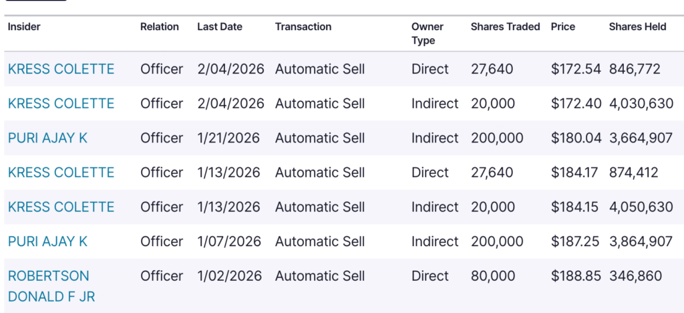The image size is (684, 313).
Task: Open KRESS COLETTE link for the $184.17 sale
Action: 61,173
